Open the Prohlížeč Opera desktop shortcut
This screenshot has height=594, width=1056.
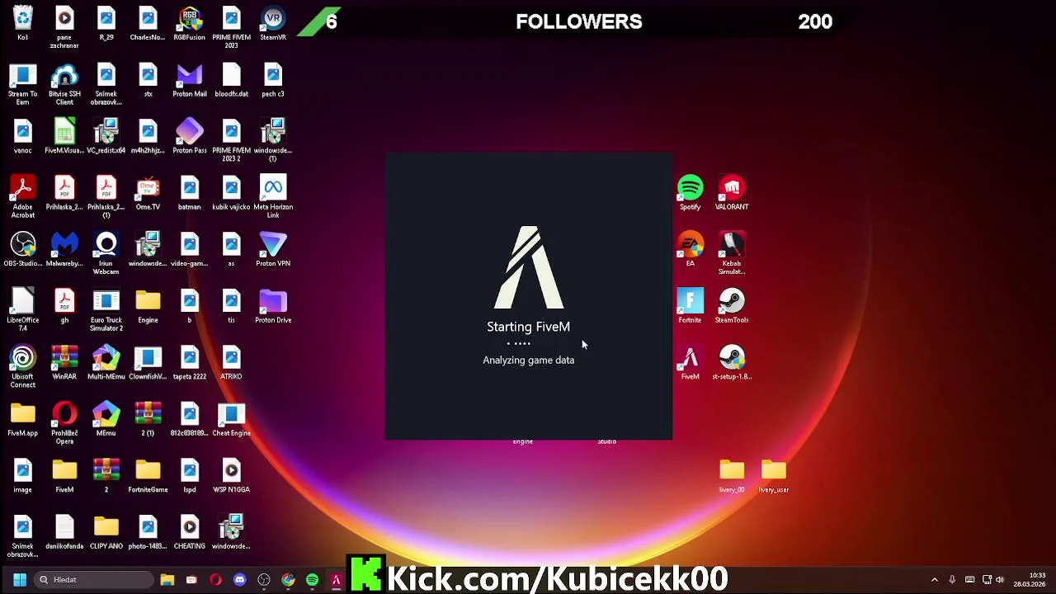(64, 423)
